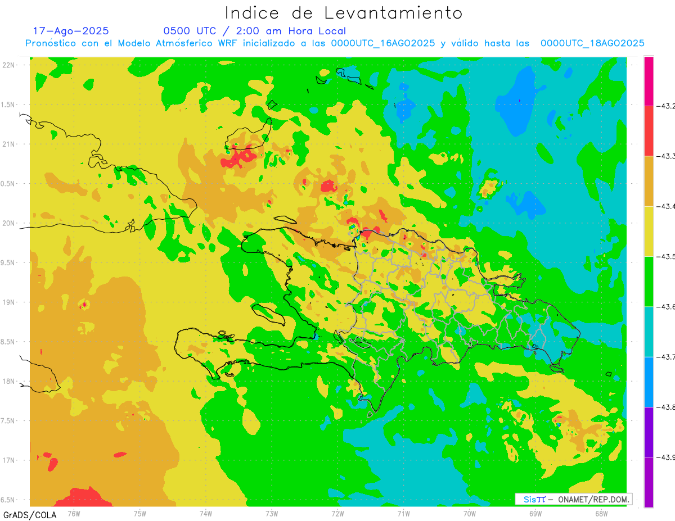This screenshot has width=675, height=521.
Task: Click the 'Pronóstico con el Modelo Atmosférico WRF' line
Action: pyautogui.click(x=335, y=43)
